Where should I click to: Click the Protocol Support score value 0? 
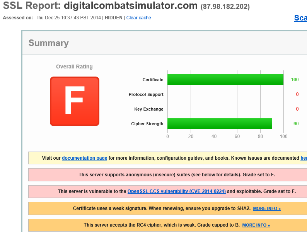pos(297,94)
